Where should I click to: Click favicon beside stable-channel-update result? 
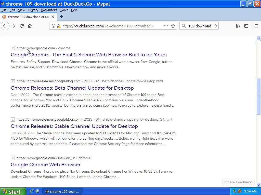[x=13, y=120]
